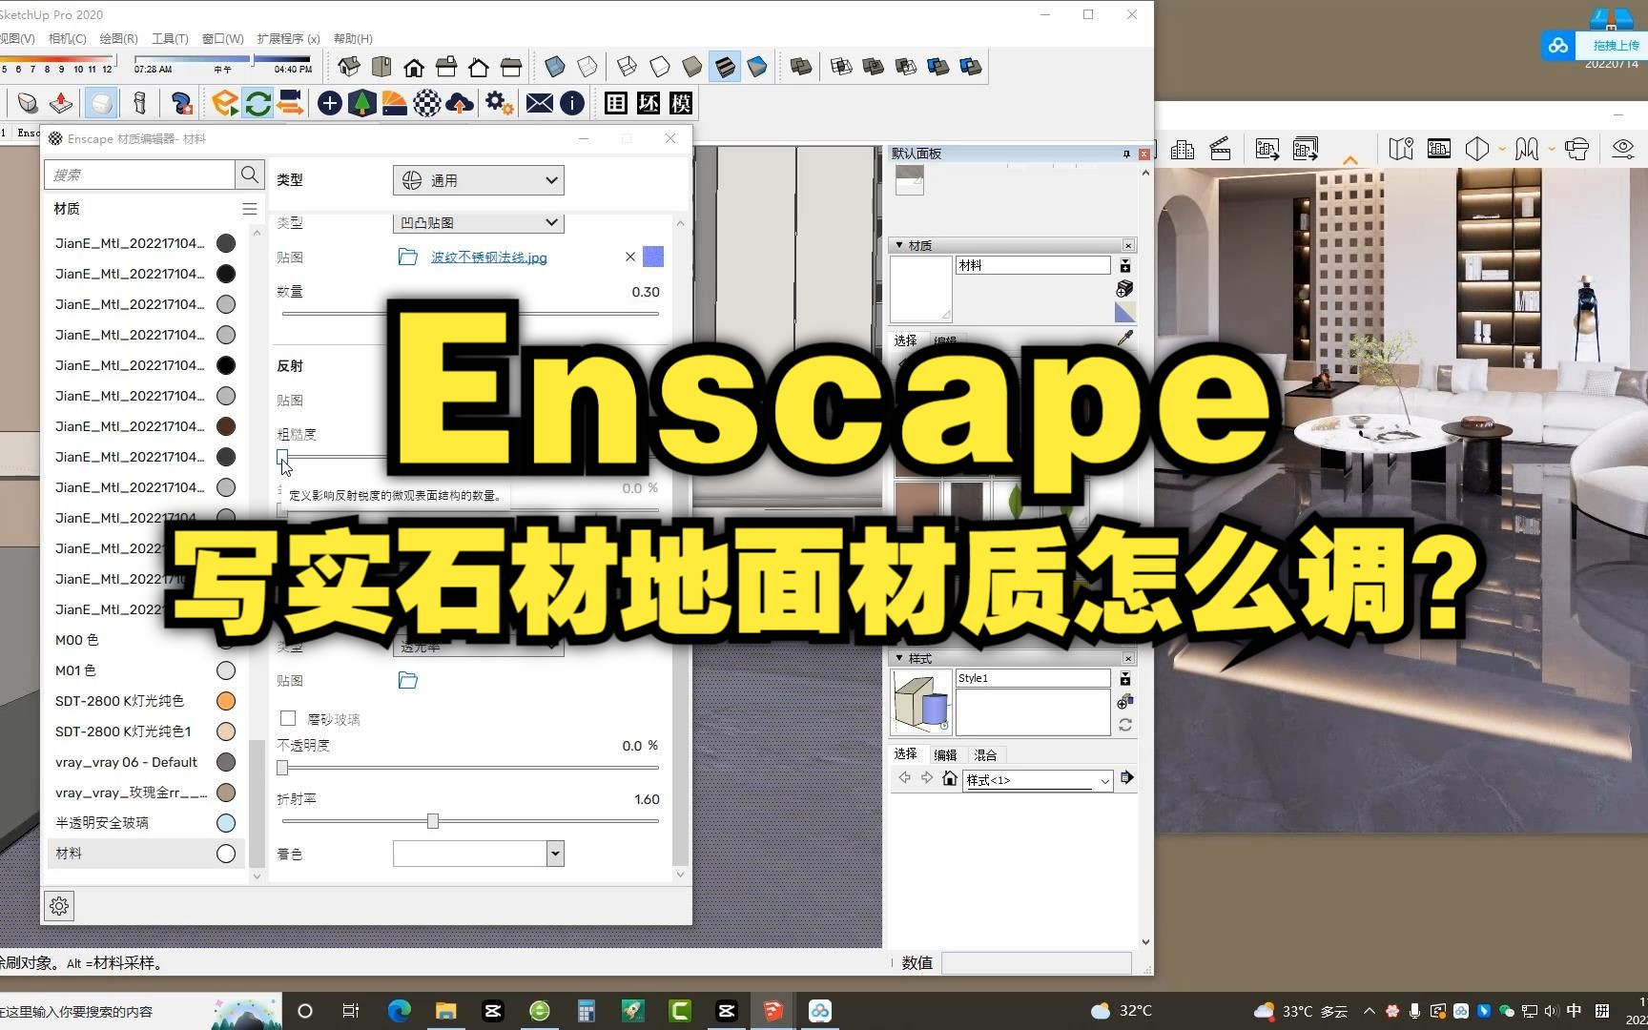The image size is (1648, 1030).
Task: Toggle Enscape Live Updates sync icon
Action: pyautogui.click(x=257, y=103)
